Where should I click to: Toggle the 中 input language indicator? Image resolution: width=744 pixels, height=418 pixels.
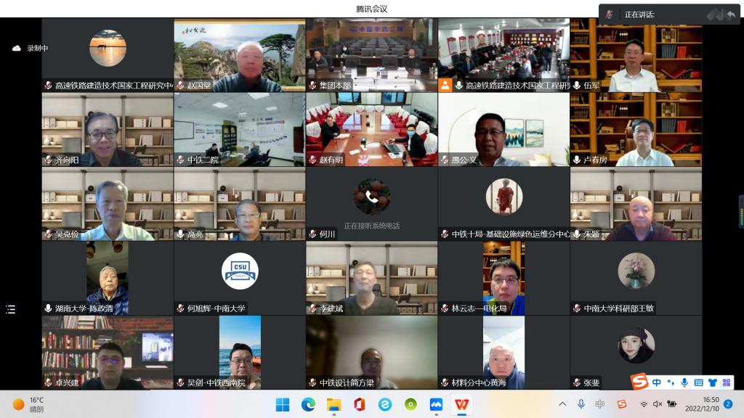(x=599, y=404)
